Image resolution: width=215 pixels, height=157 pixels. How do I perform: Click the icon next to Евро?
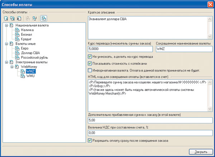17,48
